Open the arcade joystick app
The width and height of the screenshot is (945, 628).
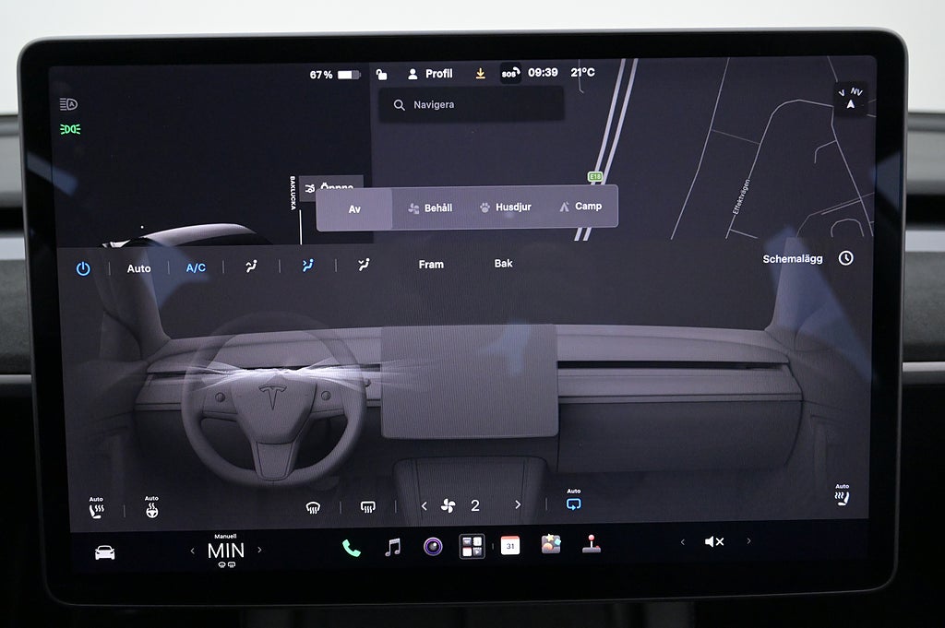(x=592, y=544)
